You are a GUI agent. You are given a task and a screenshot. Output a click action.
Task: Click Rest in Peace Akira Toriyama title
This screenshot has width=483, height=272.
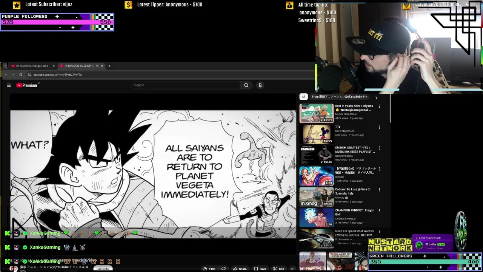coord(354,108)
